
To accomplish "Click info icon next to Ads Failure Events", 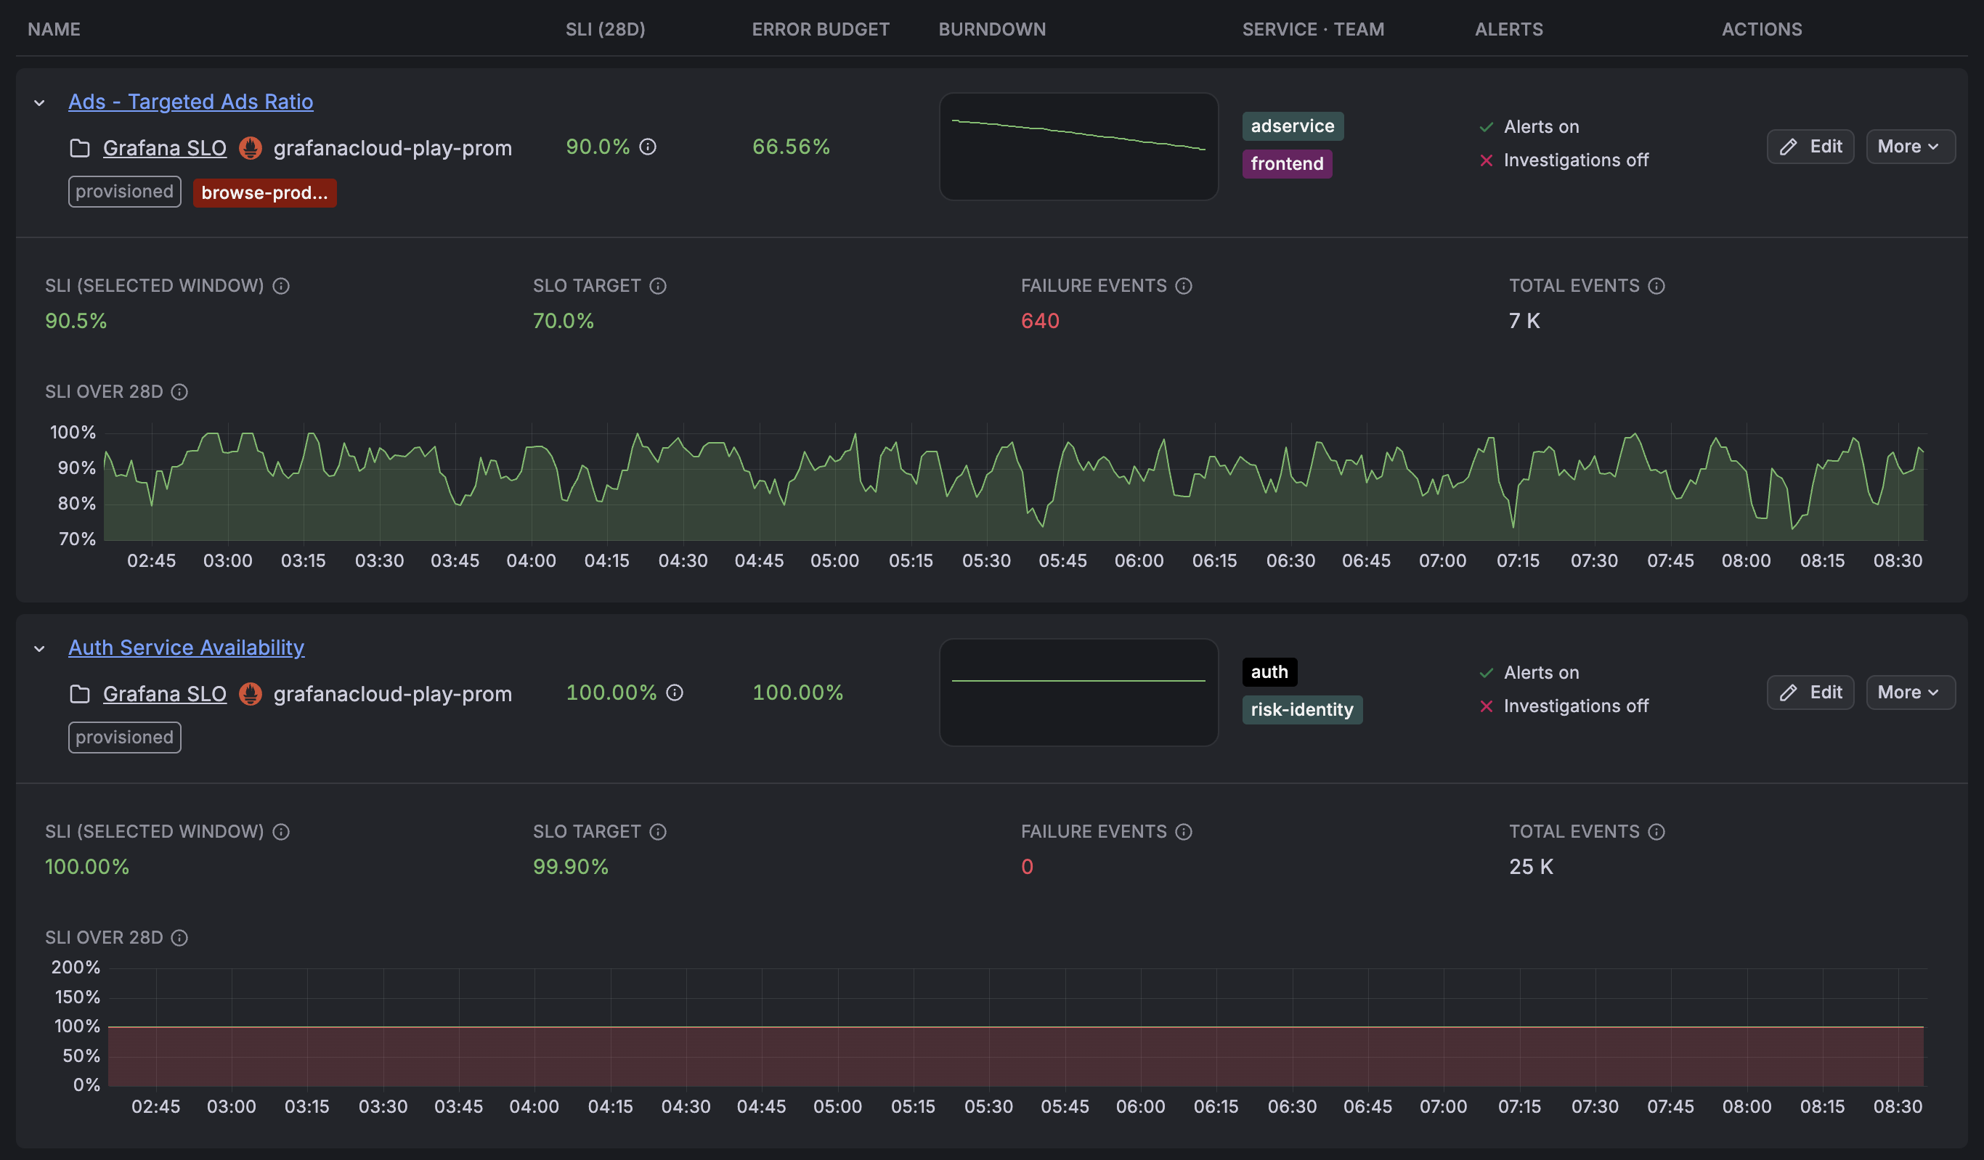I will click(1184, 286).
